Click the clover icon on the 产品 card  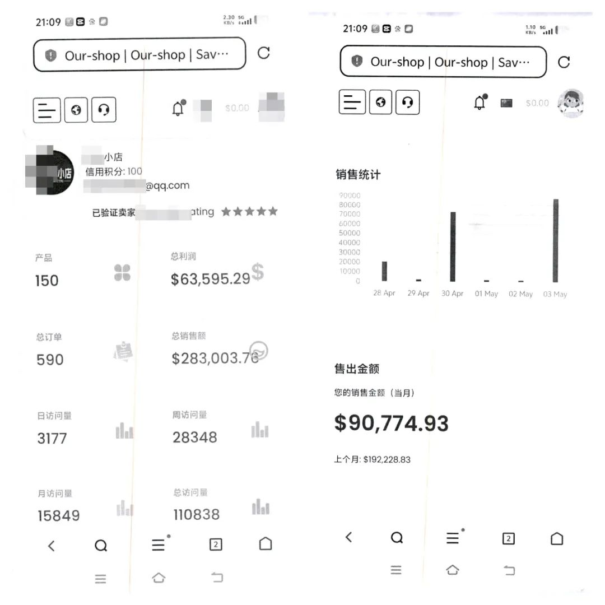tap(122, 273)
